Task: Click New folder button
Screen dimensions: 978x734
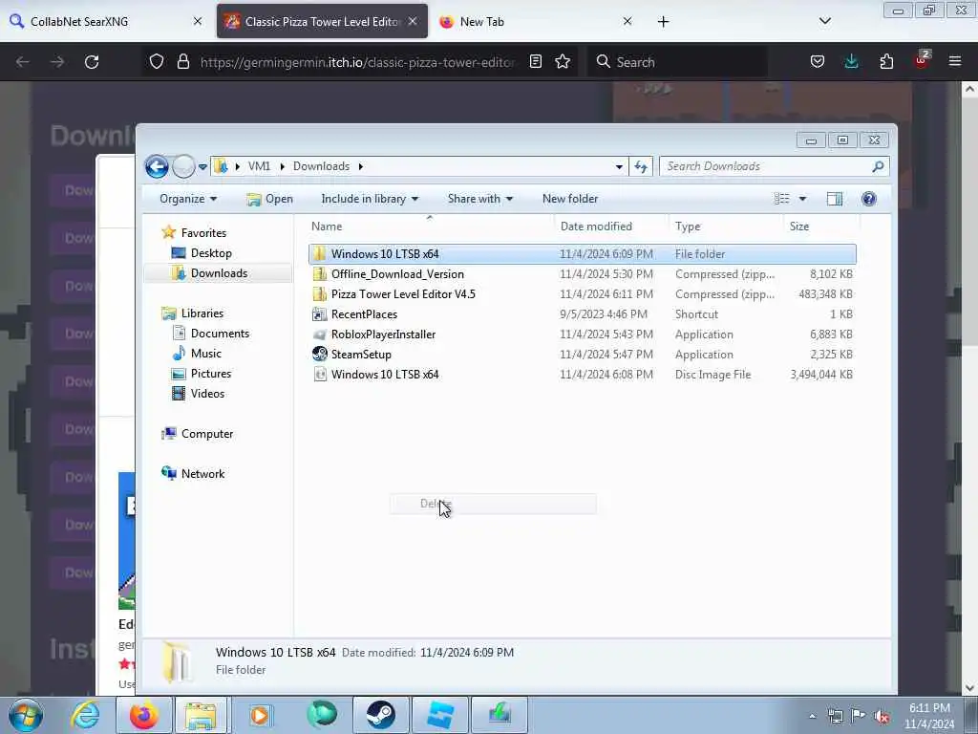Action: click(x=570, y=199)
